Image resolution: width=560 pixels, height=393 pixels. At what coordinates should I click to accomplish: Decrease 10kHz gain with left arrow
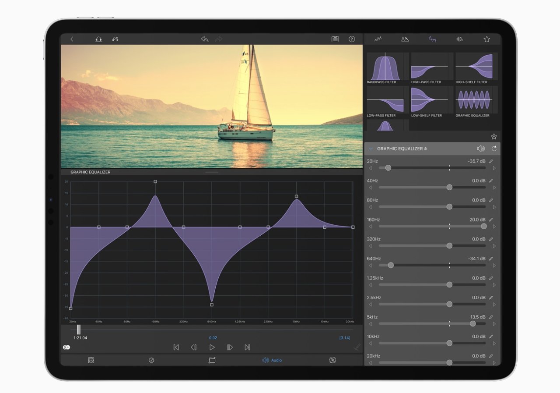tap(371, 343)
